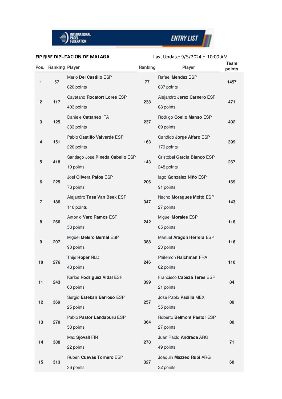This screenshot has width=282, height=399.
Task: Click on Cayetano Rocafort Lores entry
Action: (97, 97)
